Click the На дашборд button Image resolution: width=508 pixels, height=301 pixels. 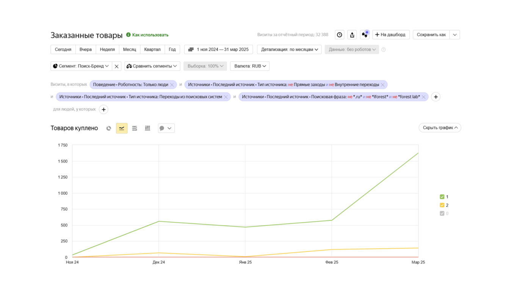pos(391,35)
